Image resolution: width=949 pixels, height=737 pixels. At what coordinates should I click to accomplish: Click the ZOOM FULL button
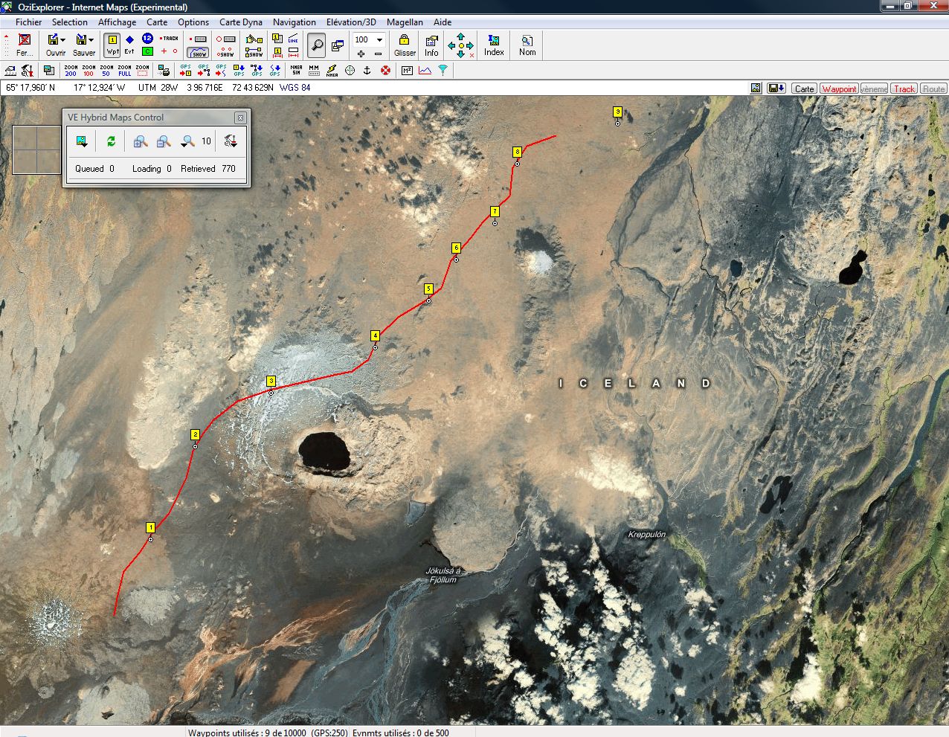coord(124,71)
